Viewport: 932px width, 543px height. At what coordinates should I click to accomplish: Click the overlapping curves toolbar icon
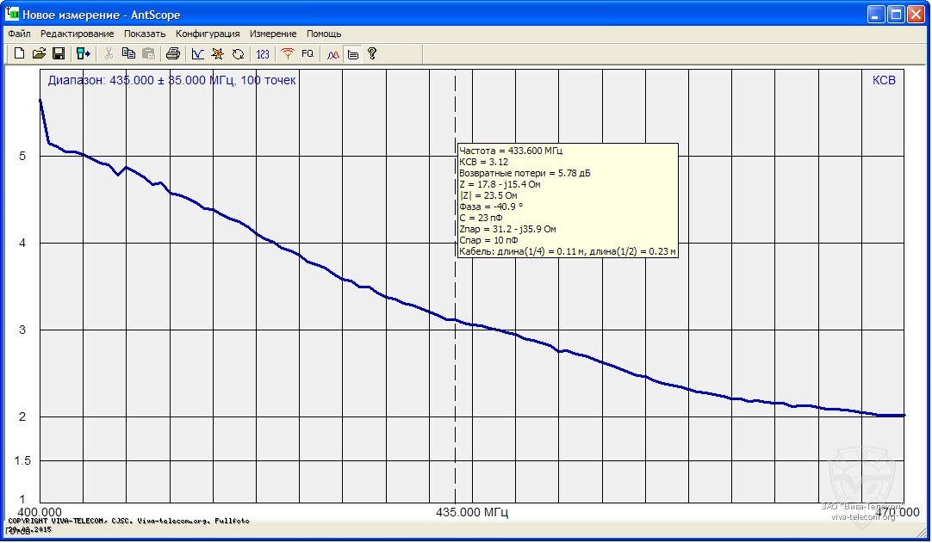[x=332, y=54]
